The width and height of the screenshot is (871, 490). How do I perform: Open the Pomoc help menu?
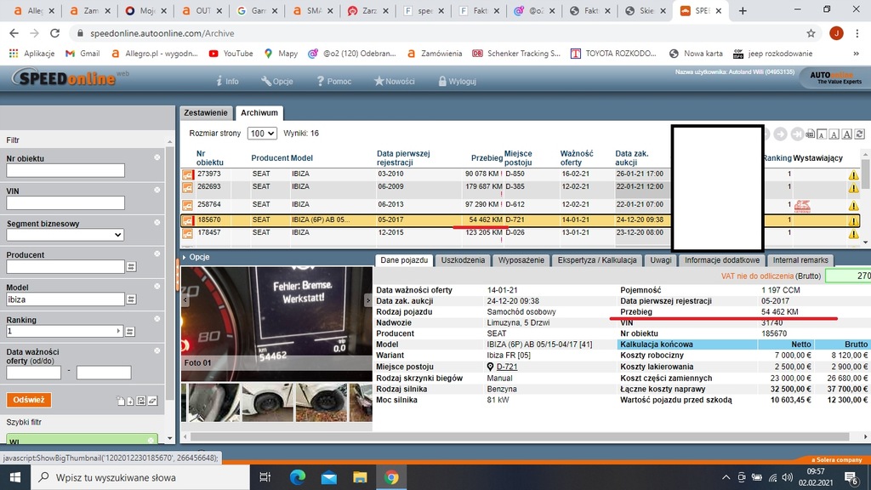[333, 82]
